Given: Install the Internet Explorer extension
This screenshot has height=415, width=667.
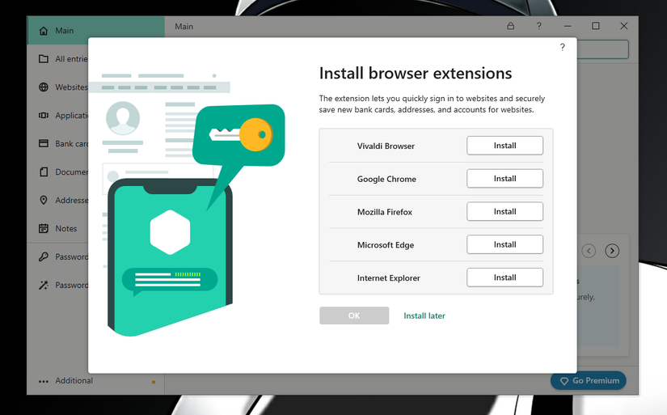Looking at the screenshot, I should 504,277.
